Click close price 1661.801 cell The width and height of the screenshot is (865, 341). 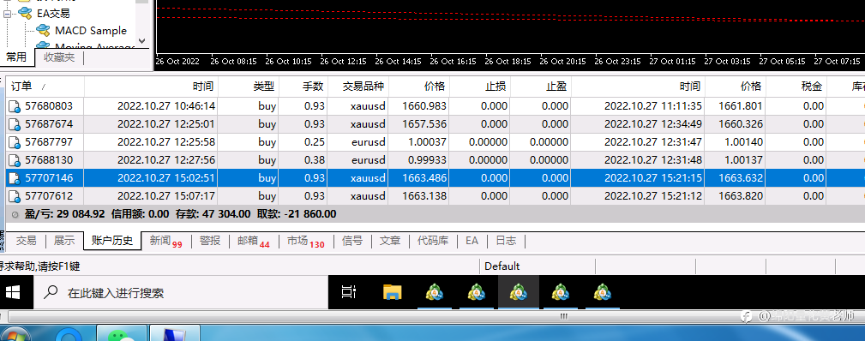point(741,106)
